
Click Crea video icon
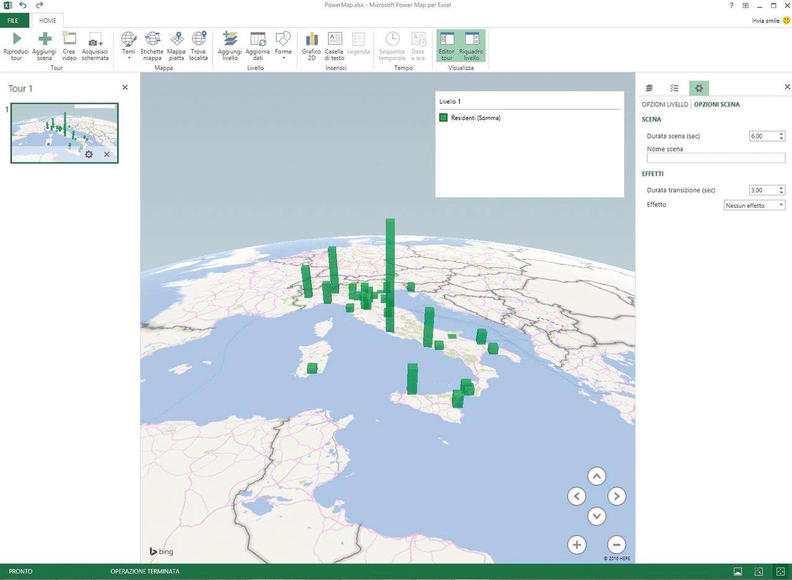point(69,40)
